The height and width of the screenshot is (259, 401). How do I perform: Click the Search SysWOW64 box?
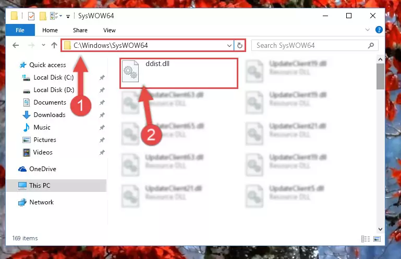pyautogui.click(x=315, y=45)
